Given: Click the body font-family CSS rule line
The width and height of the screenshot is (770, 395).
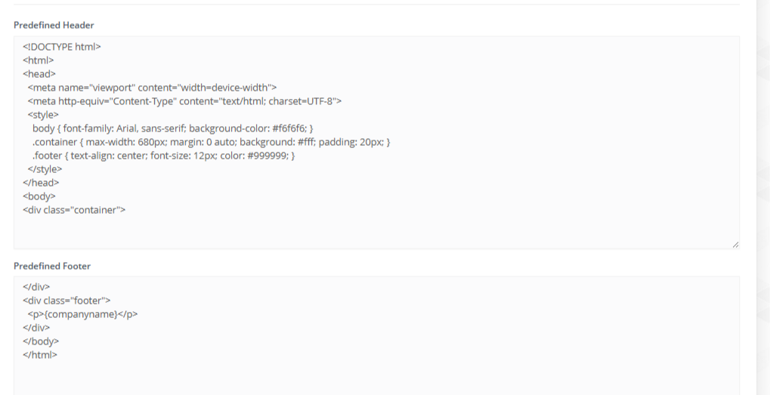Looking at the screenshot, I should [173, 128].
